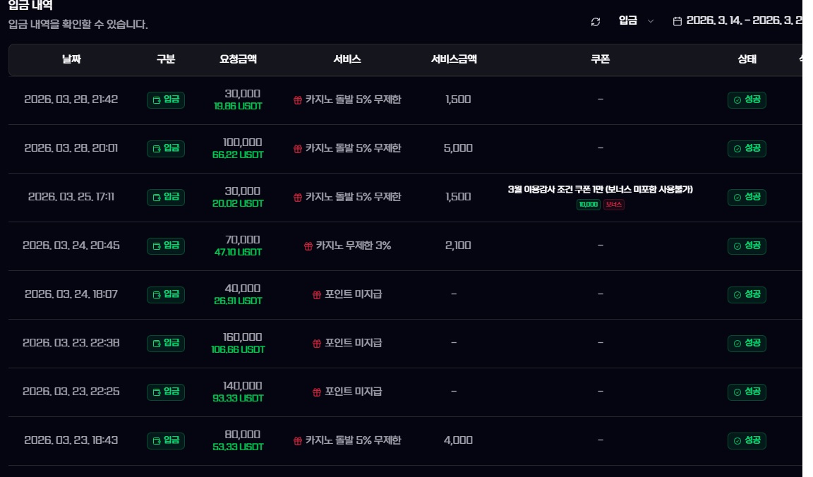Click the red 보너스 coupon tag
This screenshot has height=477, width=813.
pyautogui.click(x=613, y=205)
